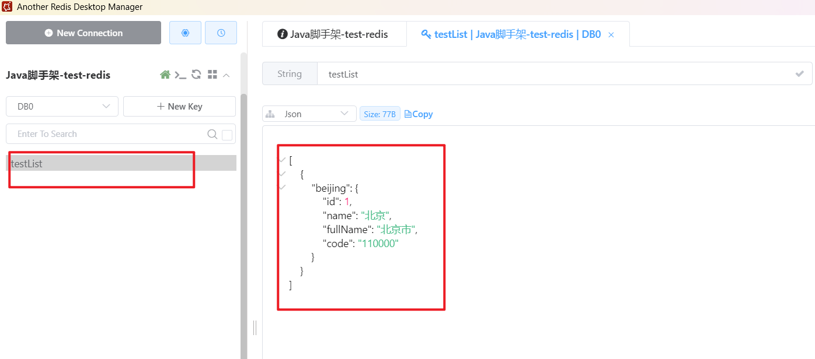
Task: Collapse the root JSON array bracket
Action: click(283, 160)
